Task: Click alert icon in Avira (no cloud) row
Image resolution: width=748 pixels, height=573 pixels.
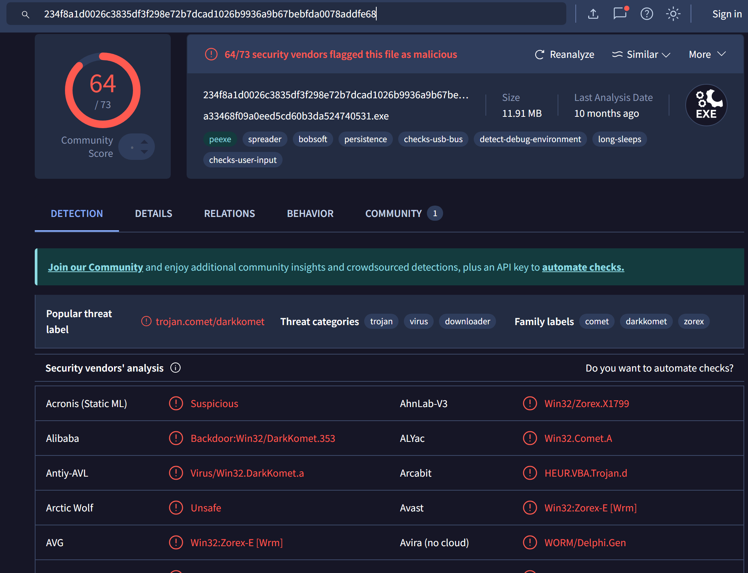Action: click(530, 542)
